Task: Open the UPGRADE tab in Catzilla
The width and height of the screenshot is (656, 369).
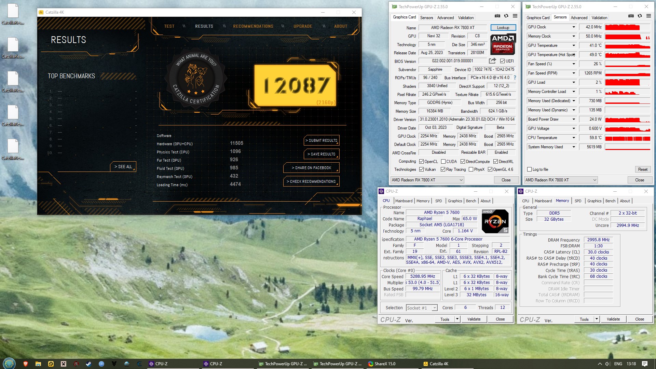Action: [x=303, y=26]
